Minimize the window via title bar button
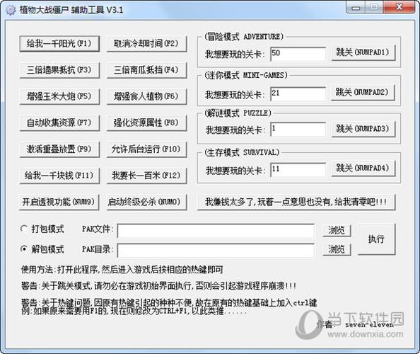The height and width of the screenshot is (354, 420). [x=355, y=8]
